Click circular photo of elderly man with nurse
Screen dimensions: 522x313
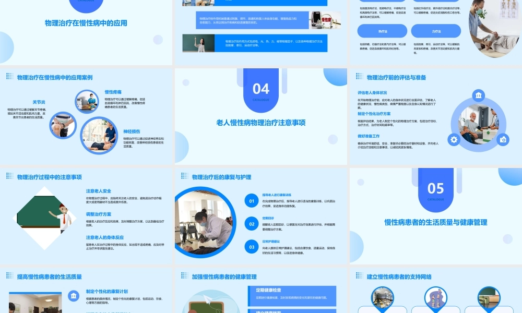pos(478,124)
